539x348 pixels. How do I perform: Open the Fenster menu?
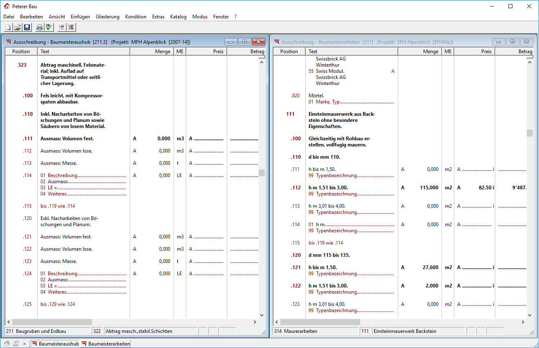(221, 17)
